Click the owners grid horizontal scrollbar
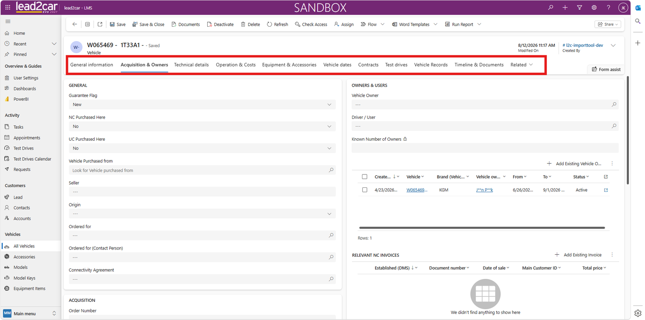This screenshot has height=320, width=645. click(482, 228)
